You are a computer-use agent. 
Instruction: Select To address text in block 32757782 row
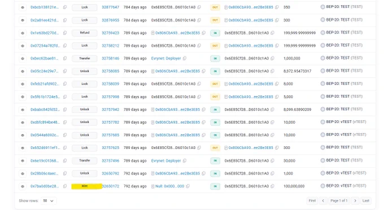click(247, 122)
